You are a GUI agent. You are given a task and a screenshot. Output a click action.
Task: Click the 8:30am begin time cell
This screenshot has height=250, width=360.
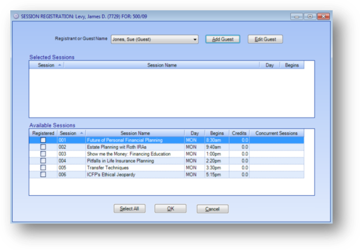pyautogui.click(x=217, y=140)
